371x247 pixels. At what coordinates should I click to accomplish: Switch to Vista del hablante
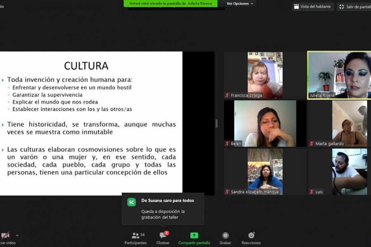[312, 7]
